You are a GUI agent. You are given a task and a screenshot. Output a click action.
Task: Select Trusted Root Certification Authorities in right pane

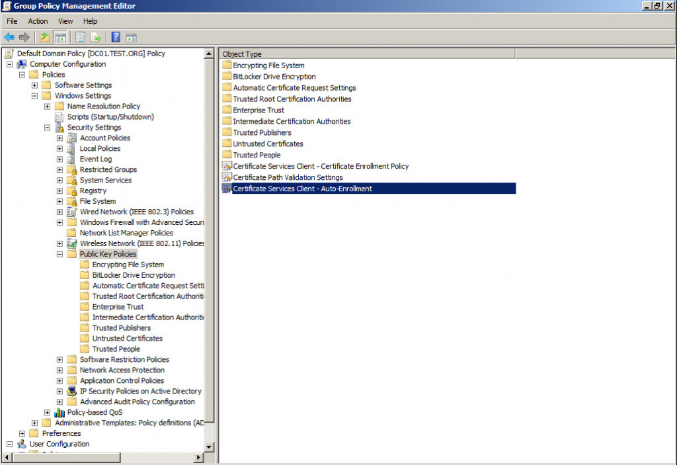point(292,99)
